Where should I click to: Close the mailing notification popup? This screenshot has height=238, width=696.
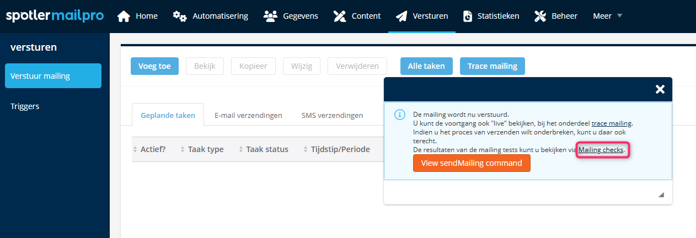(x=660, y=89)
